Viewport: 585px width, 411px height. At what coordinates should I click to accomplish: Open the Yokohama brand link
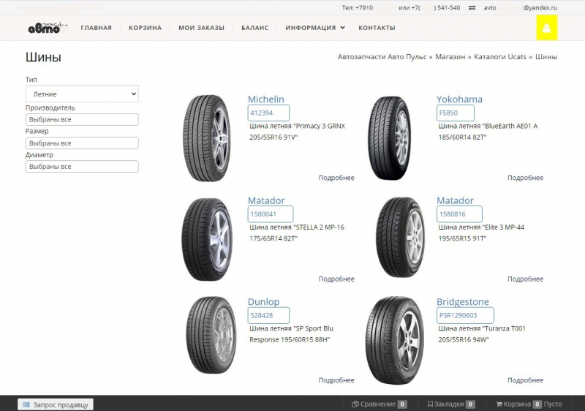click(459, 99)
